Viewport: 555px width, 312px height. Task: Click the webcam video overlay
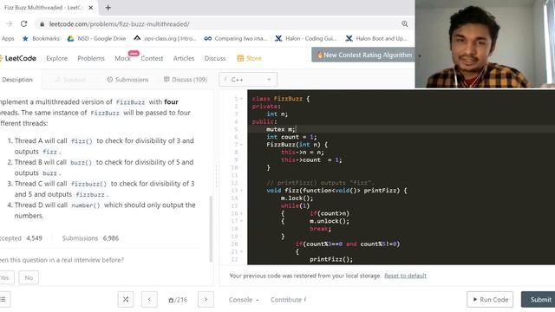point(485,44)
